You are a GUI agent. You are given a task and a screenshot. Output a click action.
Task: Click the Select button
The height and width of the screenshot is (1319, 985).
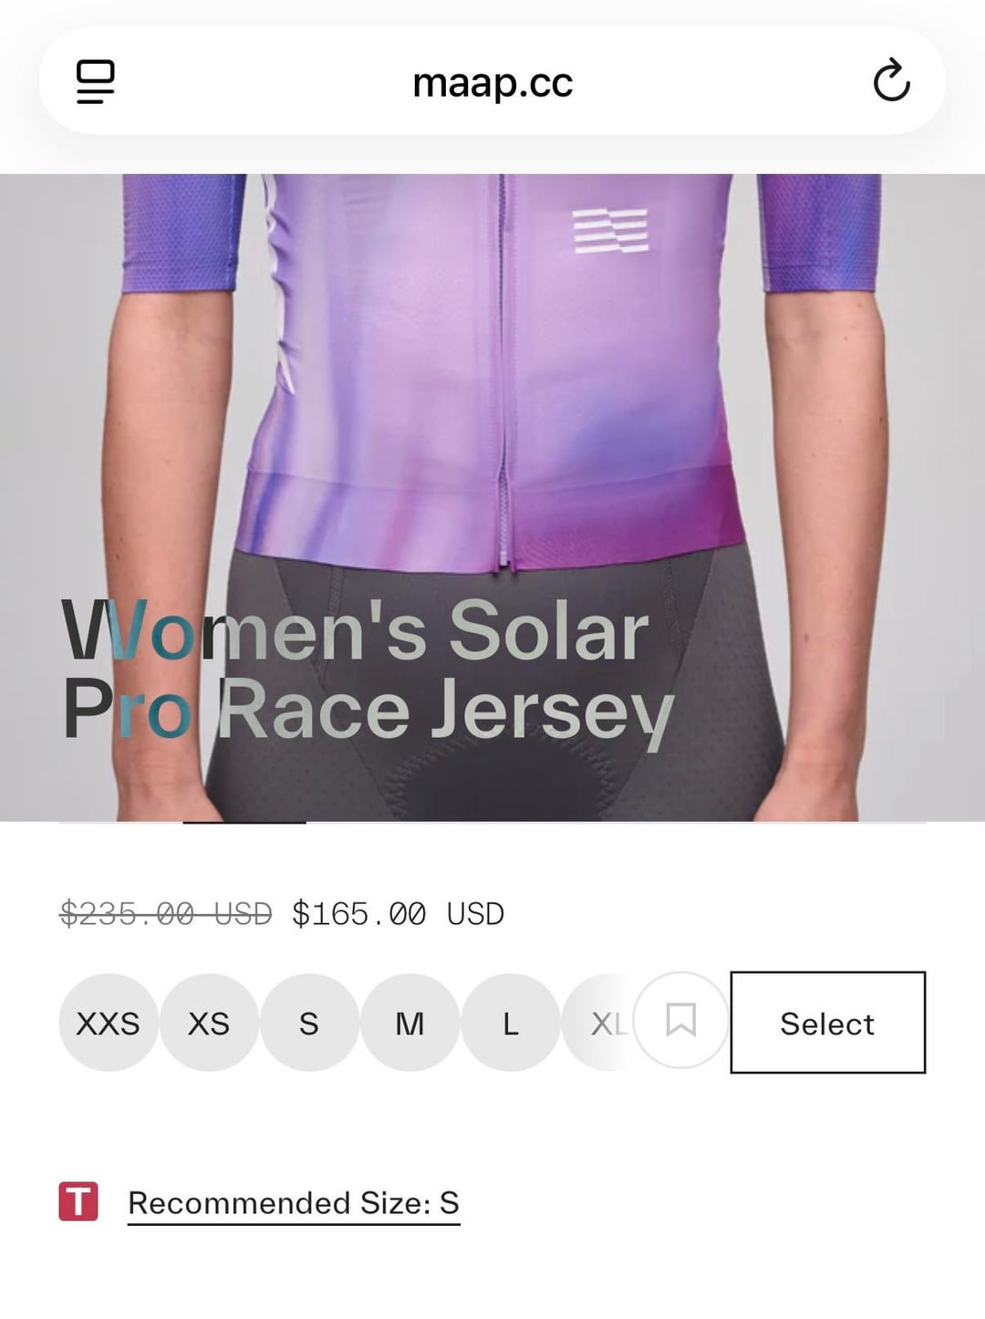(827, 1023)
